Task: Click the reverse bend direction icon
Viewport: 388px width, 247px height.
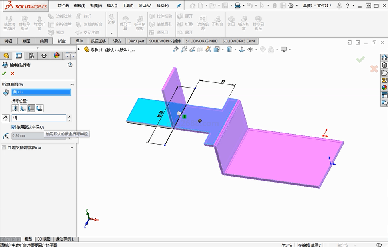Action: click(x=6, y=118)
